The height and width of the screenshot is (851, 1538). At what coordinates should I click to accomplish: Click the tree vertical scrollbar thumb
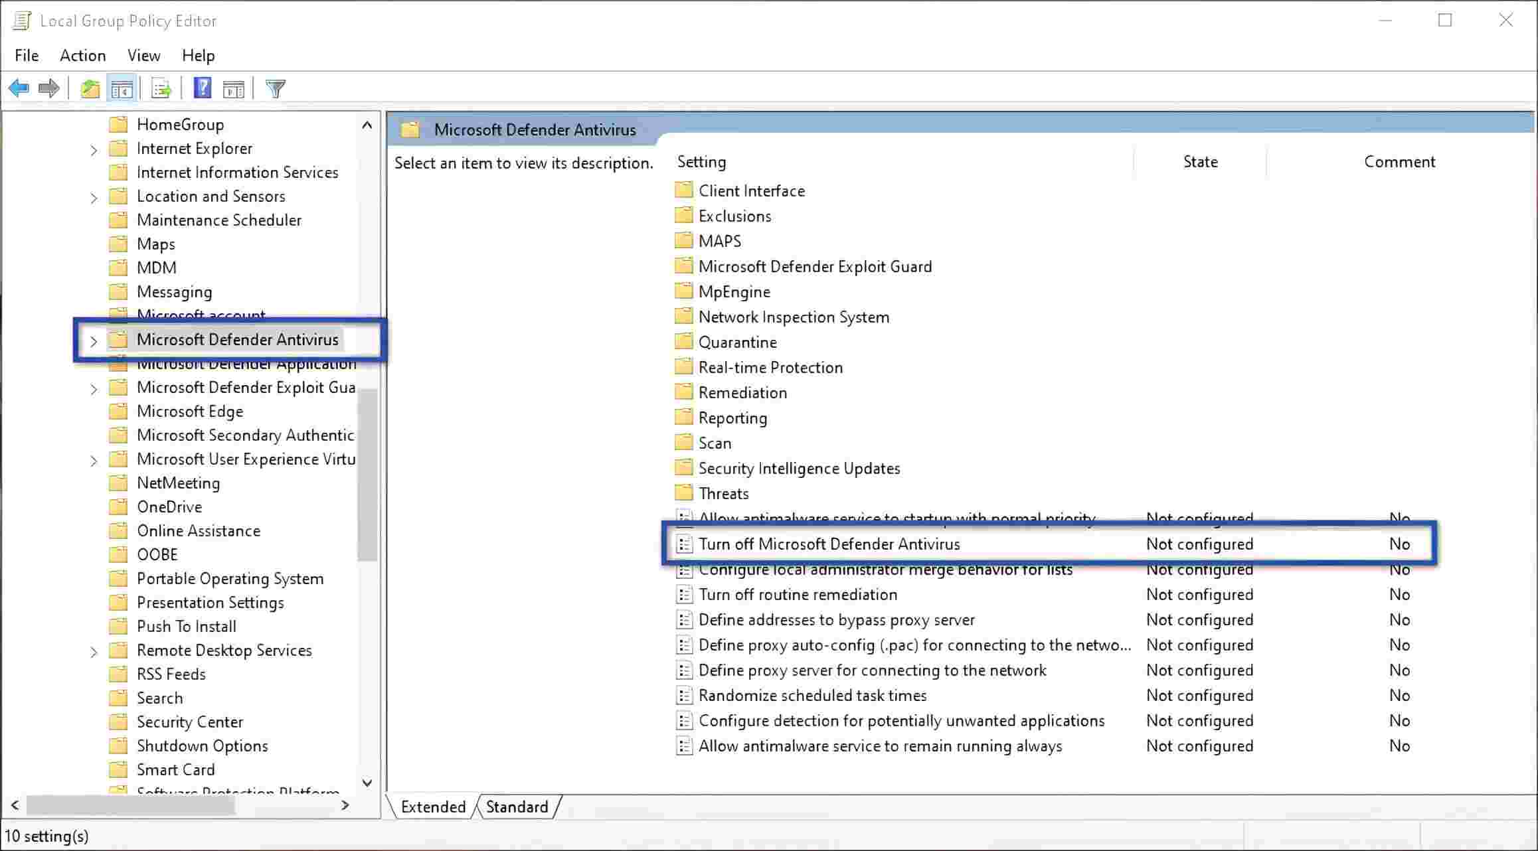point(367,475)
